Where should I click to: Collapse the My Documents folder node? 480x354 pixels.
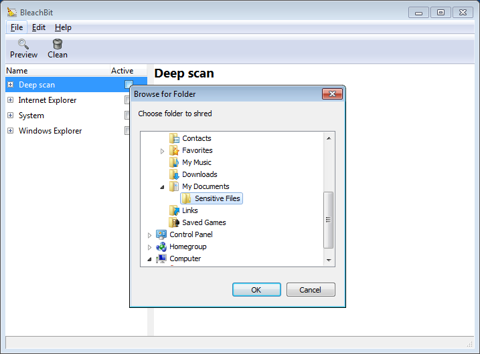tap(162, 187)
